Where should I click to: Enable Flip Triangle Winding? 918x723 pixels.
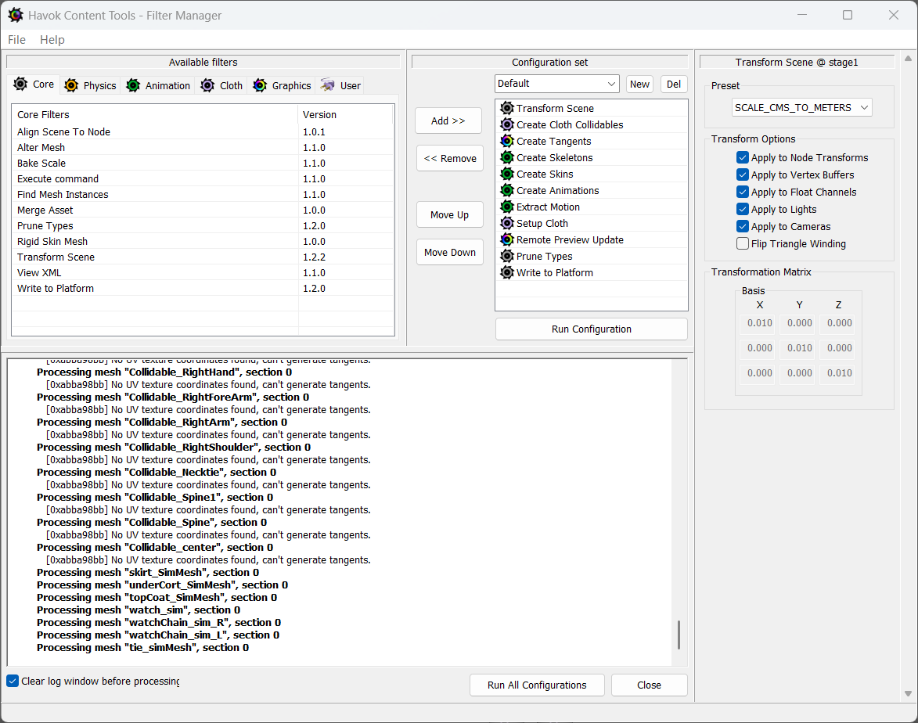[743, 243]
